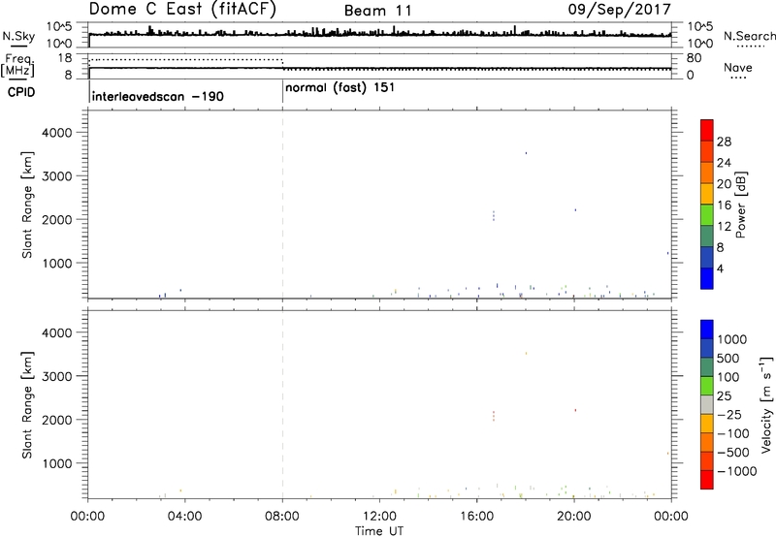Viewport: 776px width, 537px height.
Task: Click the gray -25 to 25 Velocity colorbar segment
Action: tap(707, 405)
